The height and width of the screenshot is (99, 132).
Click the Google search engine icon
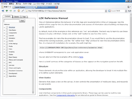pyautogui.click(x=109, y=11)
